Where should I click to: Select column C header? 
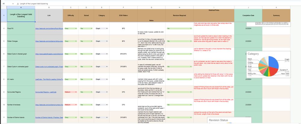71,7
